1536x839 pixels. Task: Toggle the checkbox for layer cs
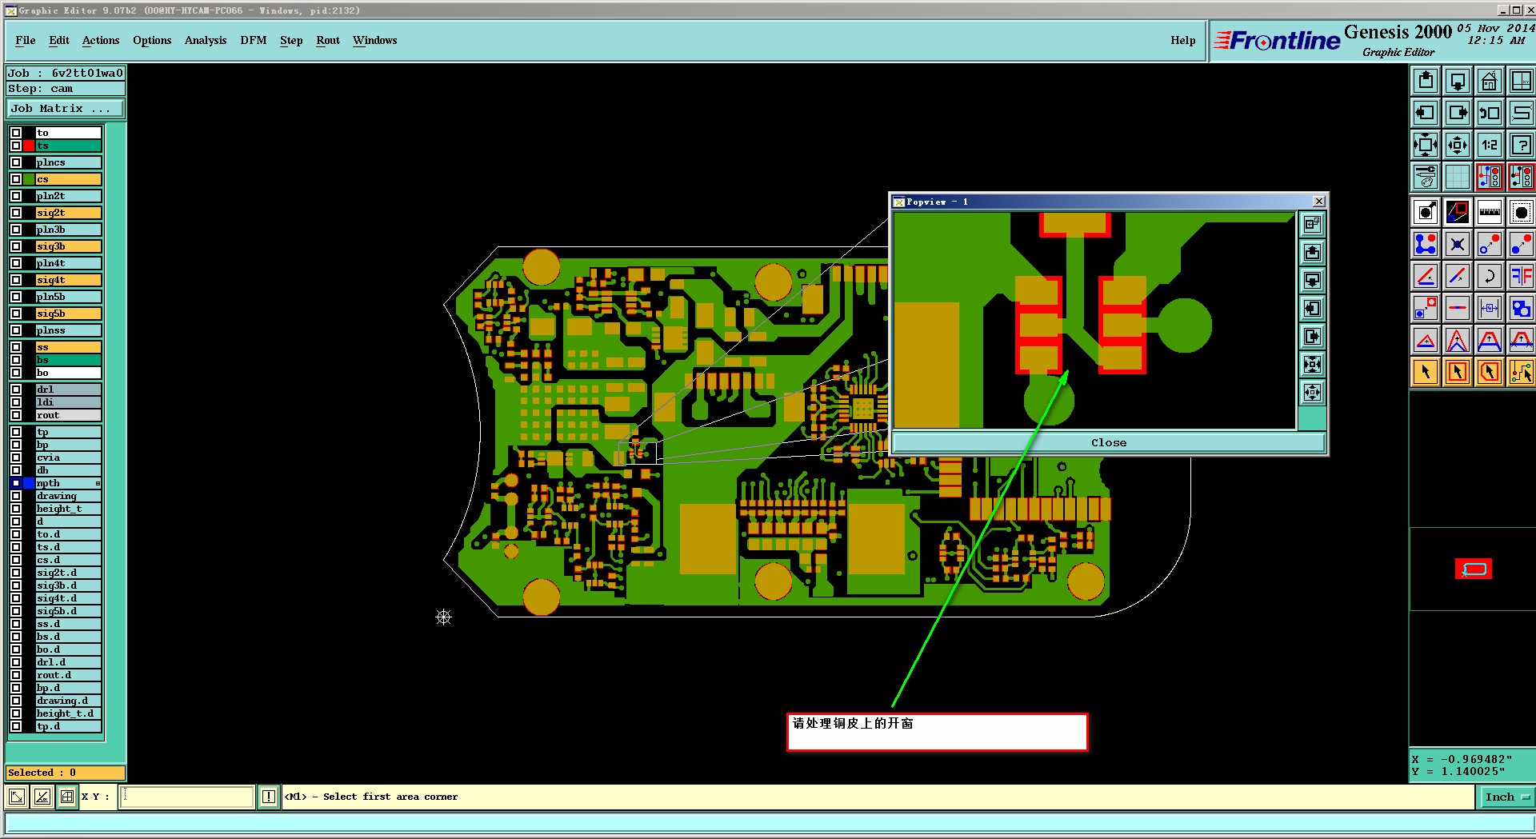tap(16, 179)
